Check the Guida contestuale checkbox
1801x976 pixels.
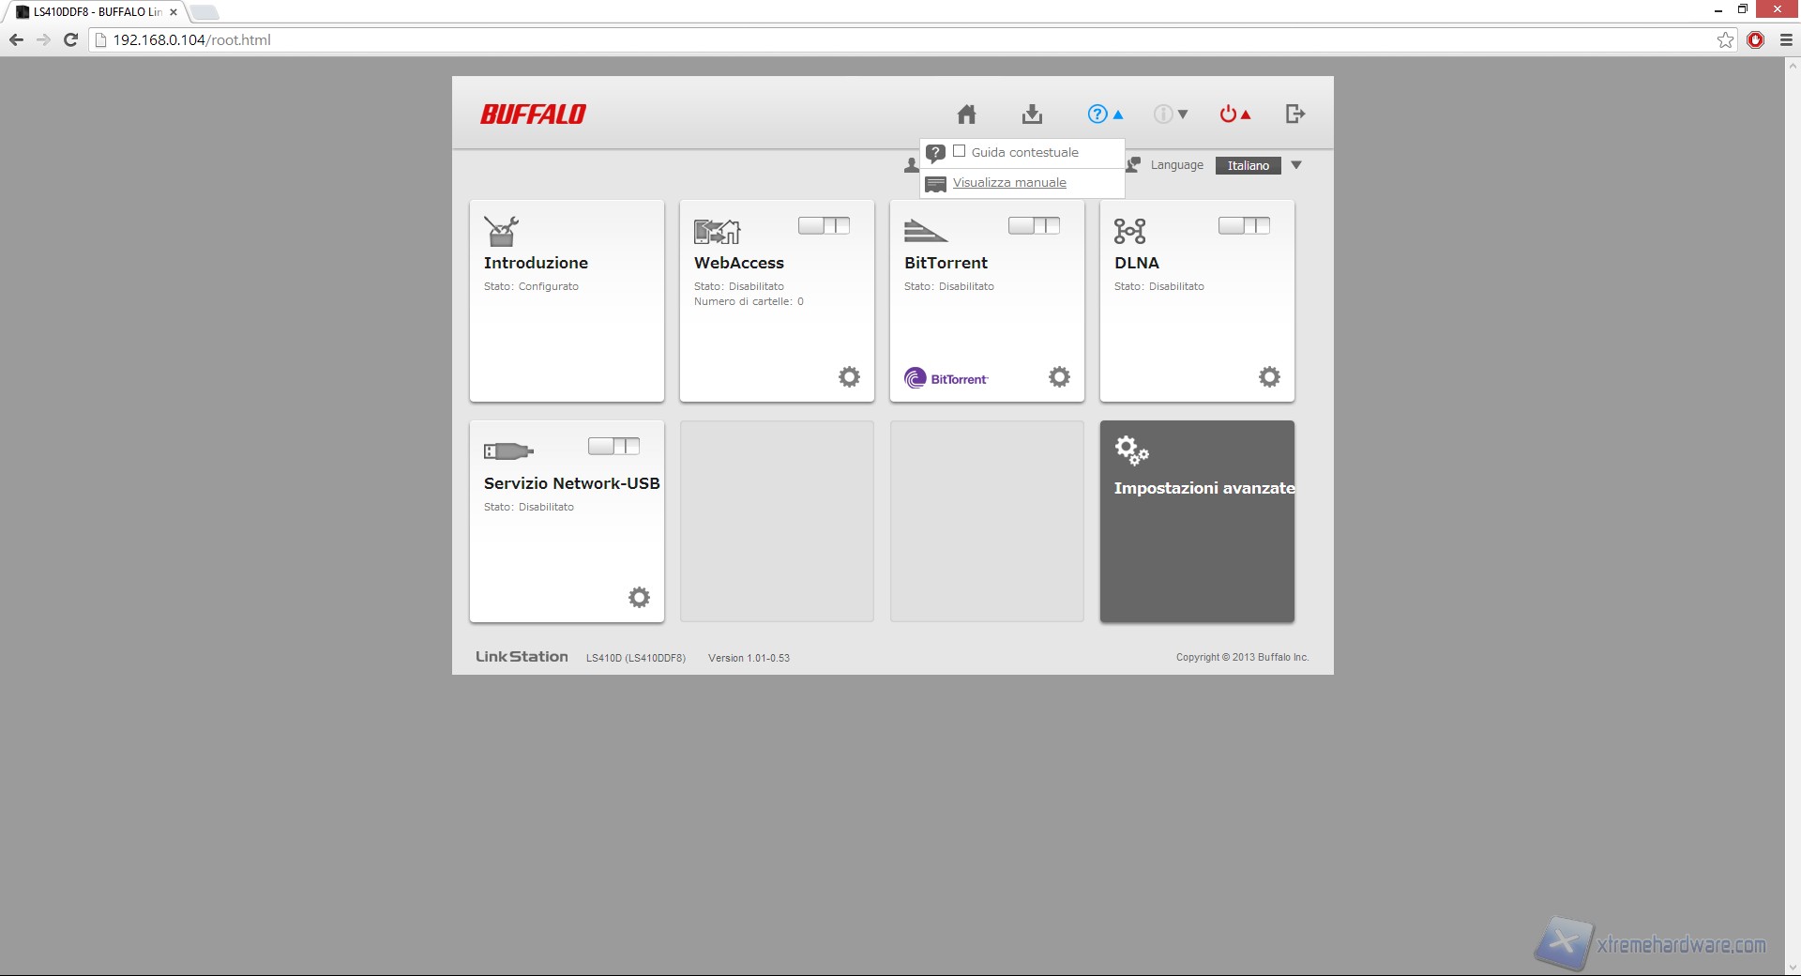[x=959, y=151]
